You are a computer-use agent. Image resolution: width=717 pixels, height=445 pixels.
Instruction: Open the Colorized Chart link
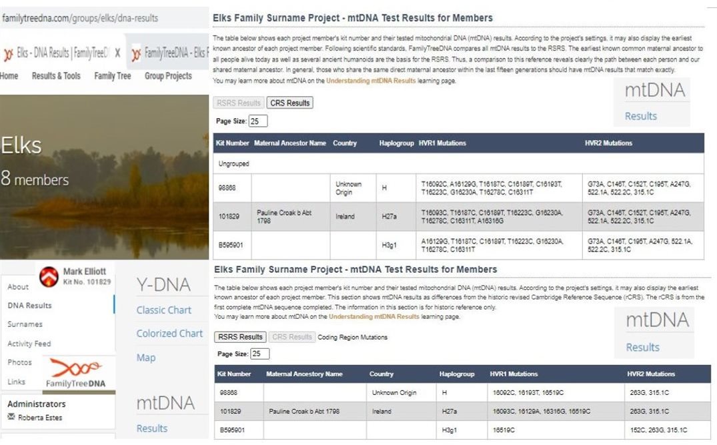(x=169, y=334)
